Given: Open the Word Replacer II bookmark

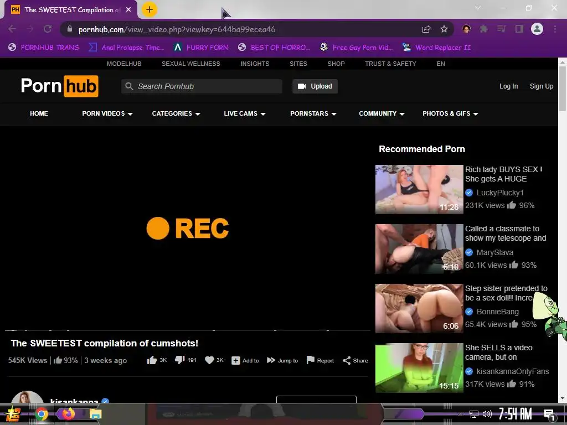Looking at the screenshot, I should click(x=436, y=48).
